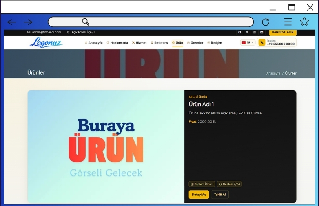This screenshot has height=206, width=319.
Task: Minimize the browser window
Action: 272,9
